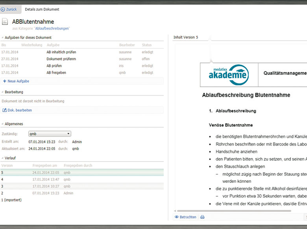307x229 pixels.
Task: Collapse the Allgemeines section
Action: click(3, 124)
